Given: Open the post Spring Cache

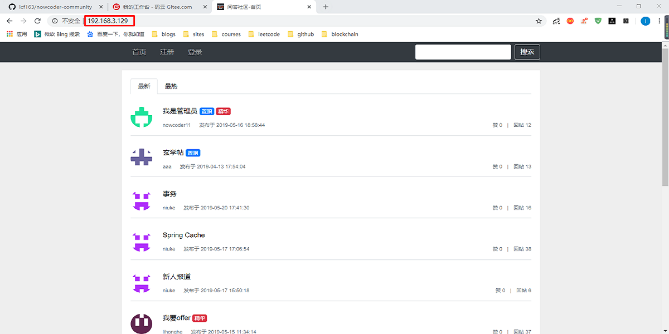Looking at the screenshot, I should click(183, 235).
